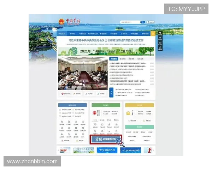Open the 安全意识学习 banner
This screenshot has height=170, width=212.
tap(107, 150)
